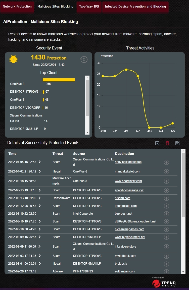Click the Top Client scrollbar up arrow
This screenshot has width=189, height=290.
(87, 78)
